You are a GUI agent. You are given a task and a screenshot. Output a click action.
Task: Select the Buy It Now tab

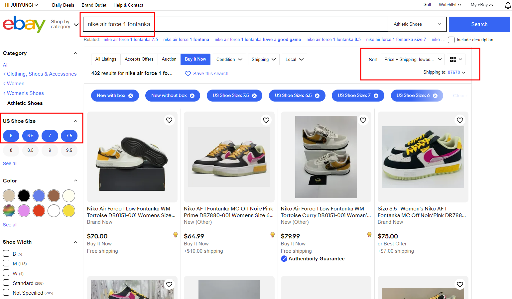click(x=195, y=59)
